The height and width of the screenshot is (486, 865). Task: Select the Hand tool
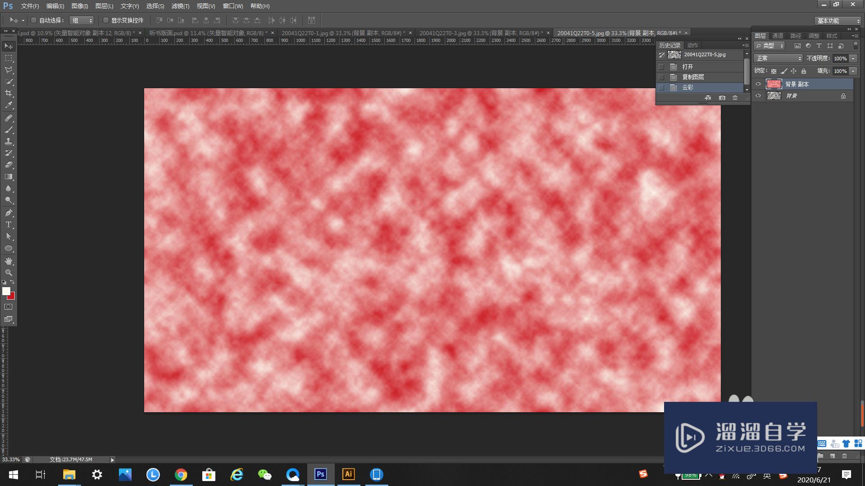[9, 261]
